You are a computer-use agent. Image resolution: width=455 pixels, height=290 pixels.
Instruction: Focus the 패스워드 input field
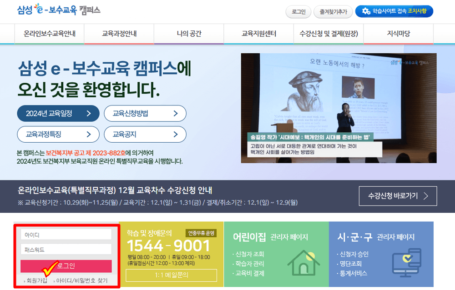[x=66, y=250]
